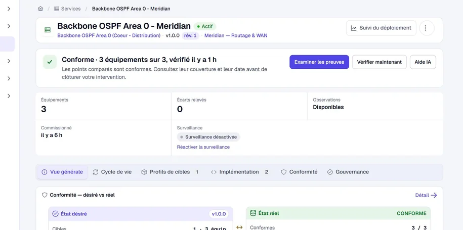The width and height of the screenshot is (463, 230).
Task: Open Services breadcrumb link
Action: click(x=67, y=9)
